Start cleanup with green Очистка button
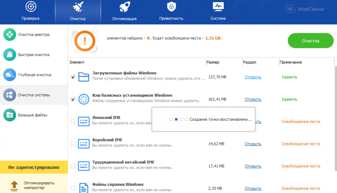Viewport: 337px width, 193px height. 310,40
